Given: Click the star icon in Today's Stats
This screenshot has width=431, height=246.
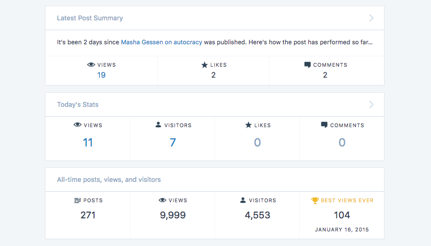Looking at the screenshot, I should point(248,125).
